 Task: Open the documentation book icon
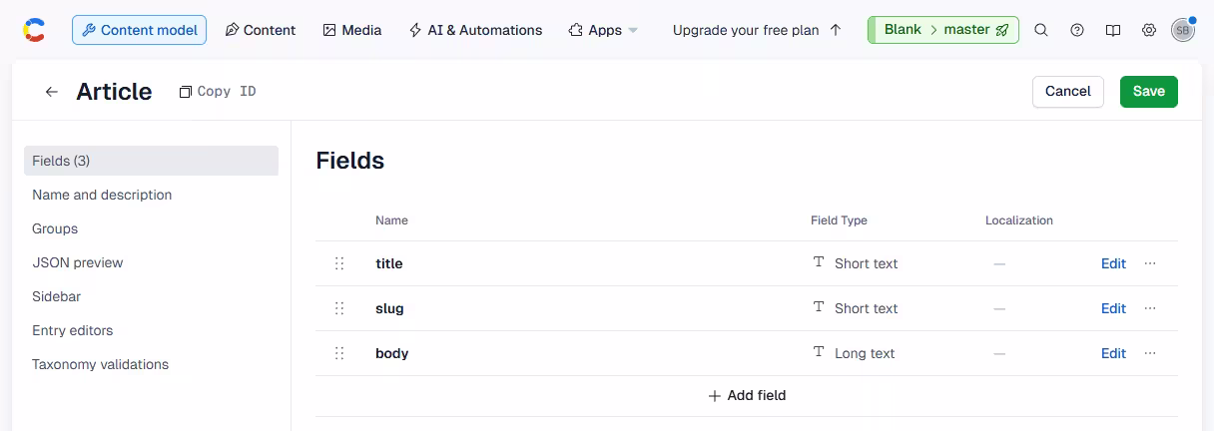(1113, 30)
